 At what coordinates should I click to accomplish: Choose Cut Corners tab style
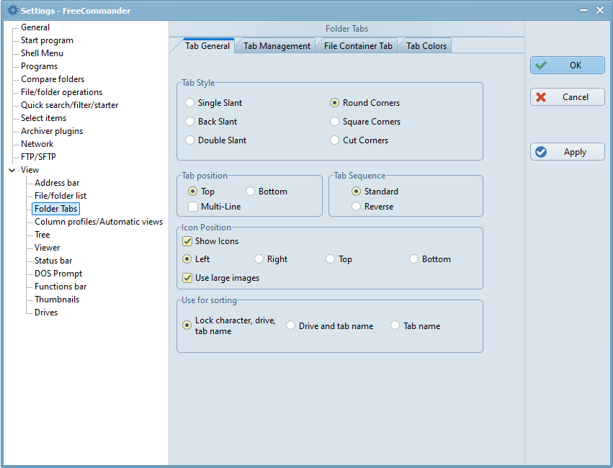pyautogui.click(x=335, y=140)
